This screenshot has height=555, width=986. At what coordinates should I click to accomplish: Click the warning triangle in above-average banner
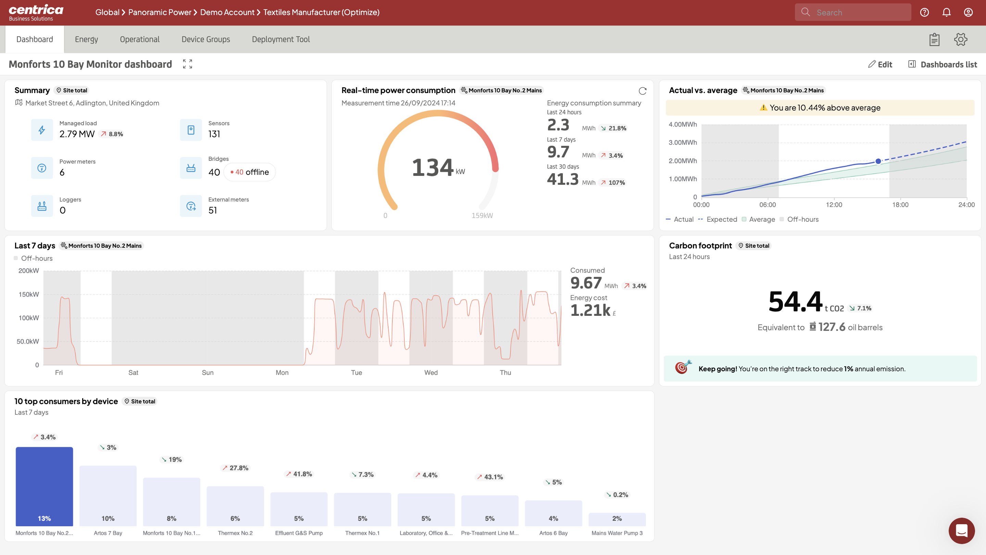[x=763, y=107]
